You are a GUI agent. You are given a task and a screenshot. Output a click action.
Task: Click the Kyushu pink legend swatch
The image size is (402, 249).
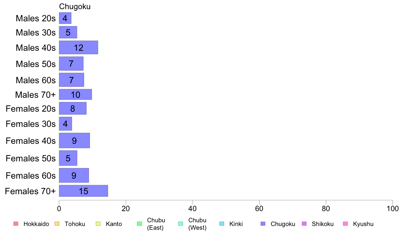pyautogui.click(x=345, y=224)
